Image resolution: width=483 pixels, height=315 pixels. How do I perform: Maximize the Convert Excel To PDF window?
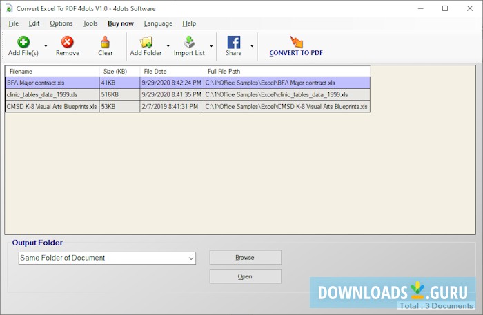point(445,8)
